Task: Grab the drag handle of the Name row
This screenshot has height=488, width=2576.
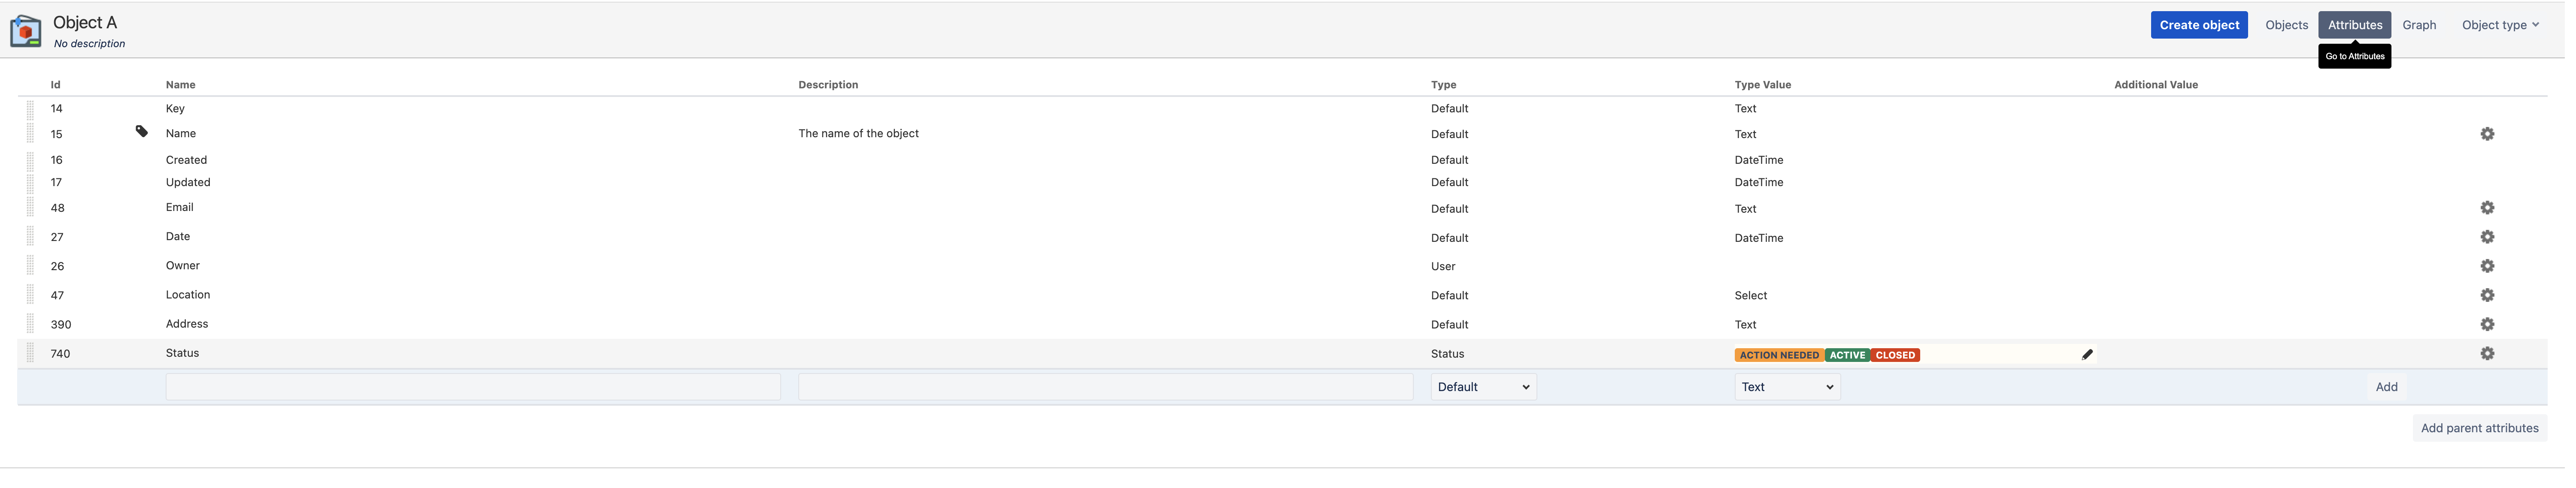Action: point(30,134)
